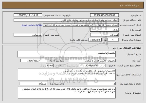Click the label حداقل تاریخ اعتبار قیمت
Image resolution: width=146 pixels, height=103 pixels.
pos(129,66)
